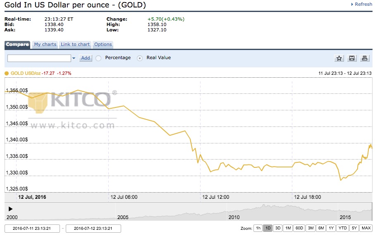Screen dimensions: 375x236
Task: Select the Percentage radio button
Action: click(x=98, y=58)
